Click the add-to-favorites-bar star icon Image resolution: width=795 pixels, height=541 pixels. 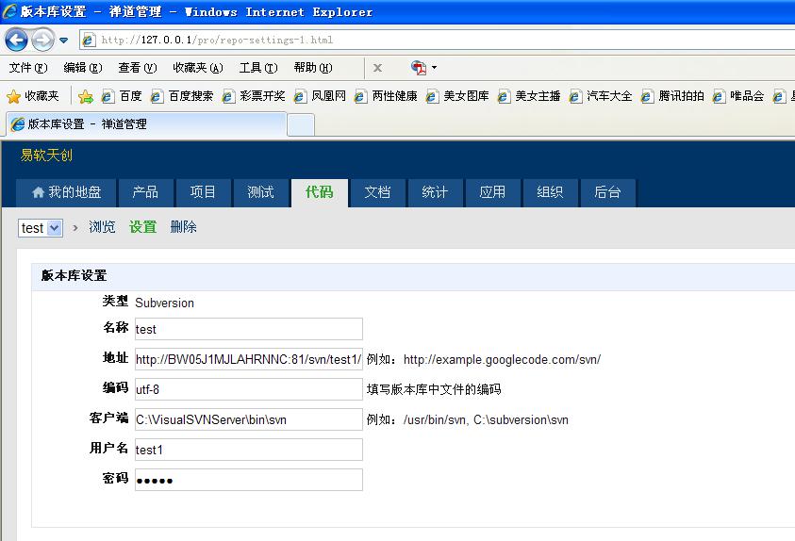[x=86, y=96]
